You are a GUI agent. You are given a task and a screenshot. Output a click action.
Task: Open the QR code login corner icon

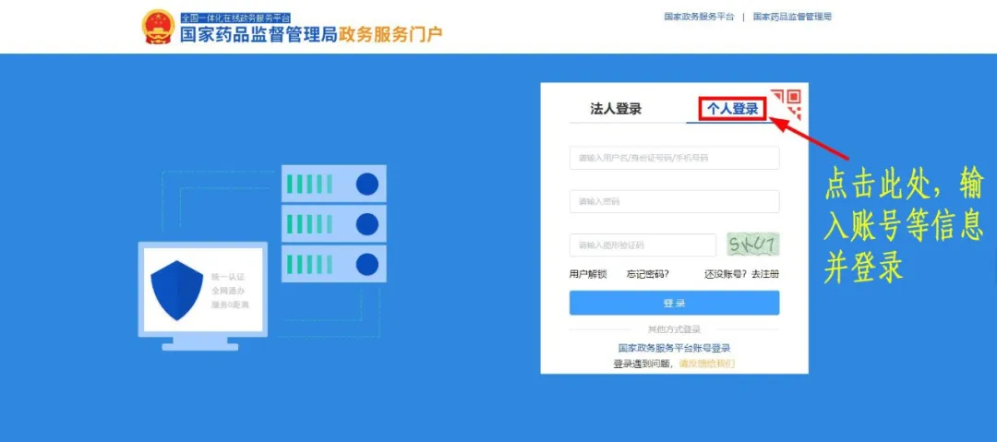pos(788,103)
